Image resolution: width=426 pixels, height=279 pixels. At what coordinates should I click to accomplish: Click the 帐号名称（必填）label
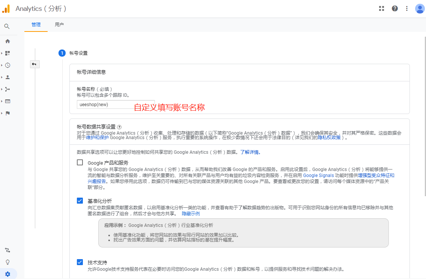point(94,89)
